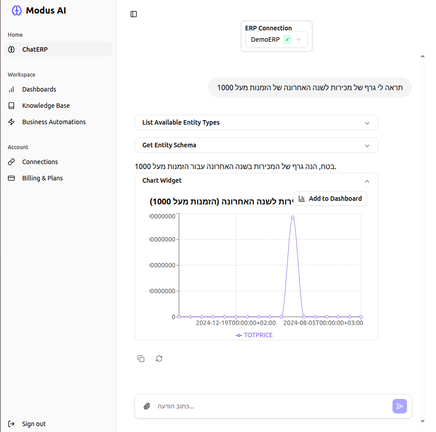Viewport: 436px width, 432px height.
Task: Expand the List Available Entity Types step
Action: (256, 122)
